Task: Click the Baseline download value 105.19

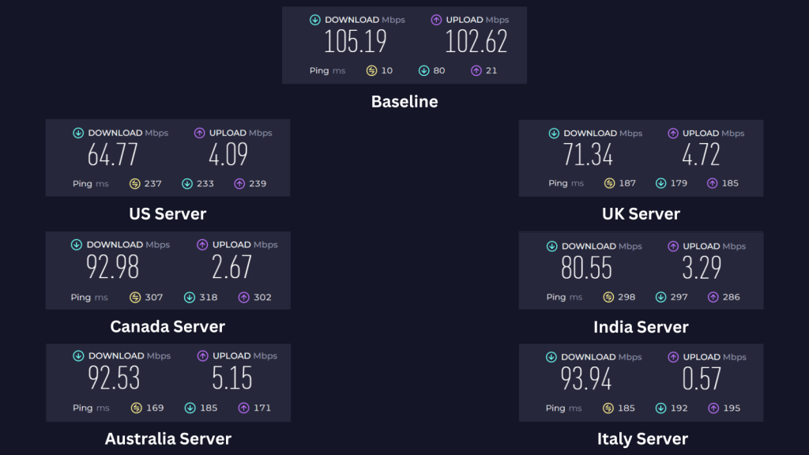Action: (x=356, y=42)
